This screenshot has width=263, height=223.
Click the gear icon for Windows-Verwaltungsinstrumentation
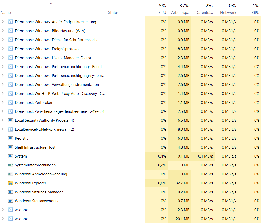pos(11,84)
